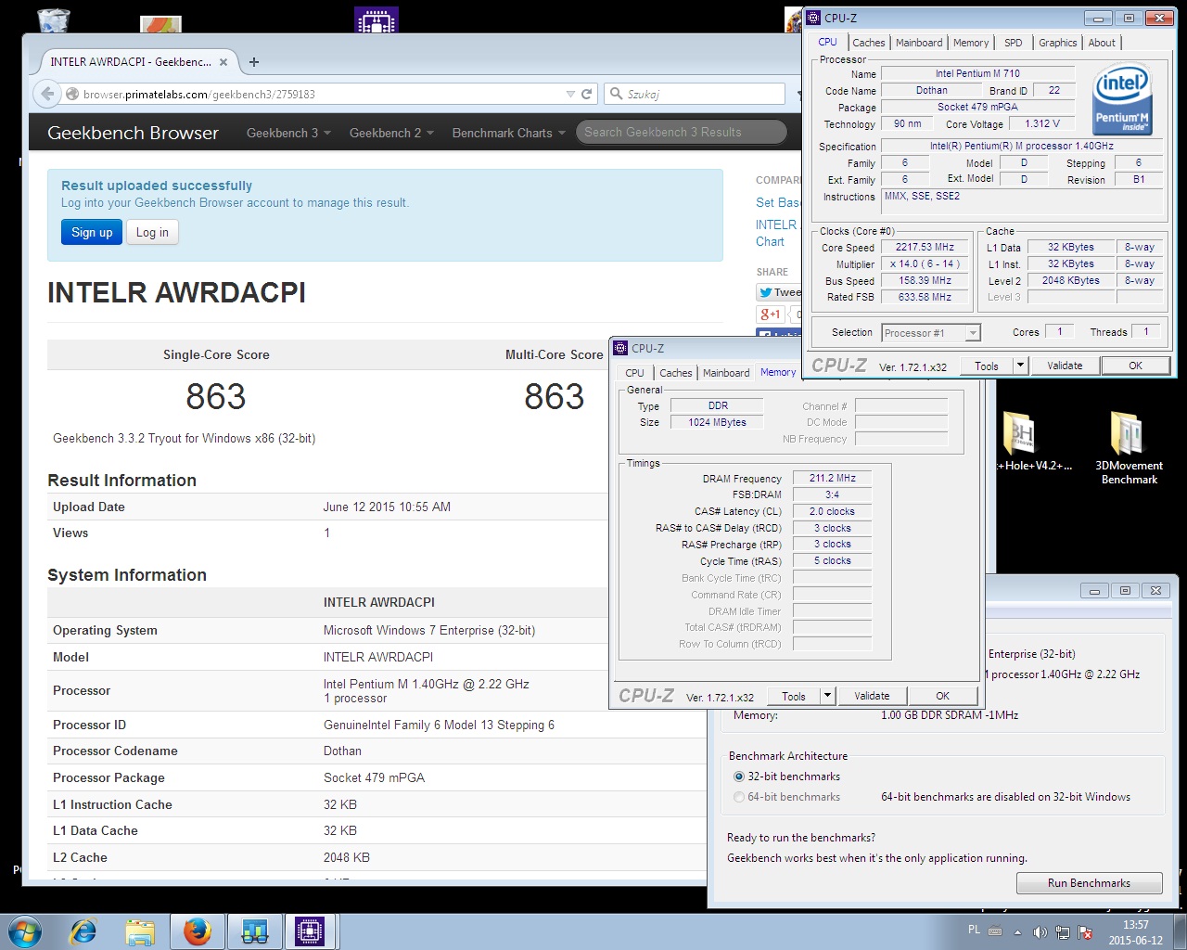The image size is (1187, 950).
Task: Open Windows Explorer from the taskbar
Action: [x=140, y=931]
